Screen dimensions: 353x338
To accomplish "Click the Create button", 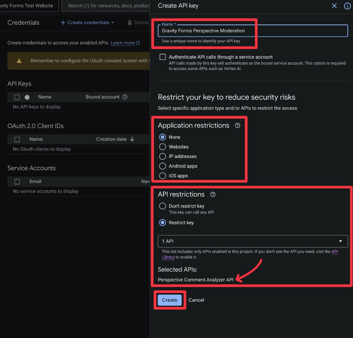I will point(169,300).
